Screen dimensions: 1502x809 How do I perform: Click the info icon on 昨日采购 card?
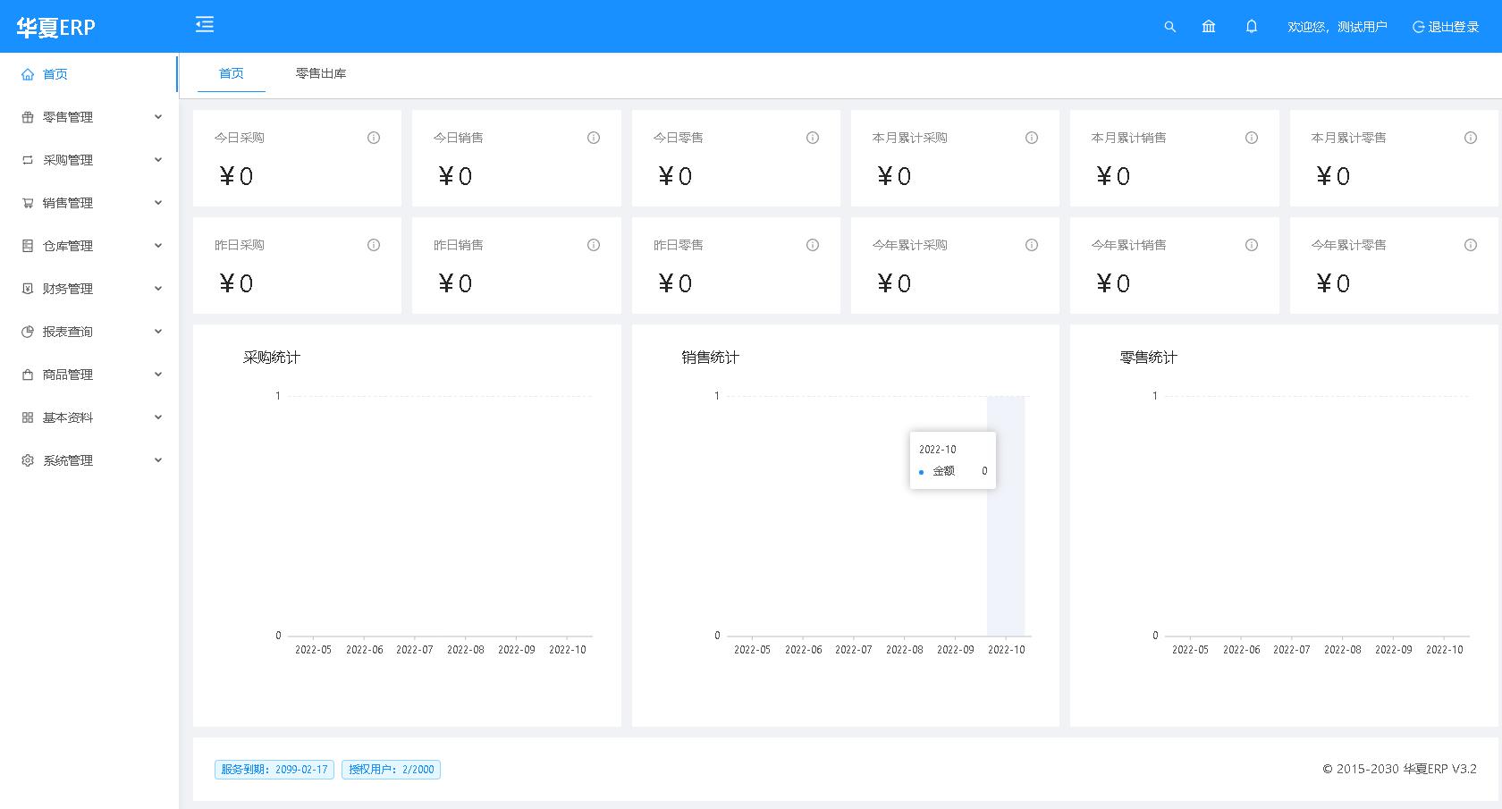374,245
